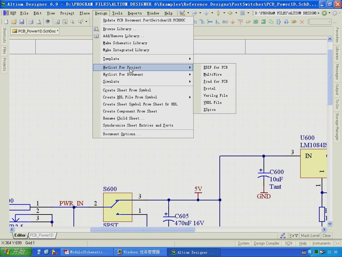The height and width of the screenshot is (257, 342).
Task: Click the Mask Level button
Action: (x=310, y=236)
